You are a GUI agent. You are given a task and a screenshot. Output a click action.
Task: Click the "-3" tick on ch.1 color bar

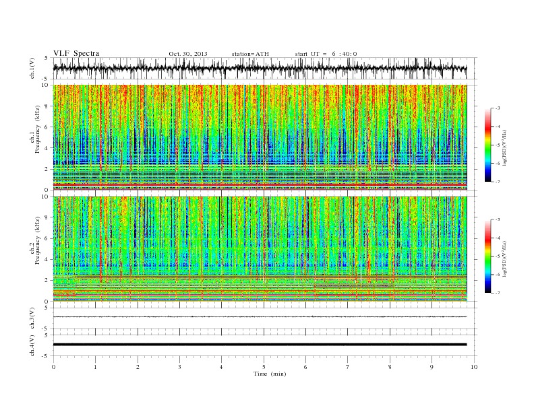pyautogui.click(x=498, y=108)
